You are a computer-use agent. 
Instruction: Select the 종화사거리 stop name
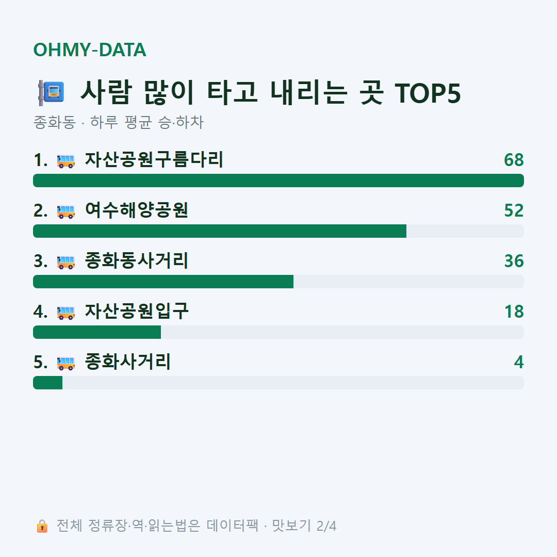point(127,362)
